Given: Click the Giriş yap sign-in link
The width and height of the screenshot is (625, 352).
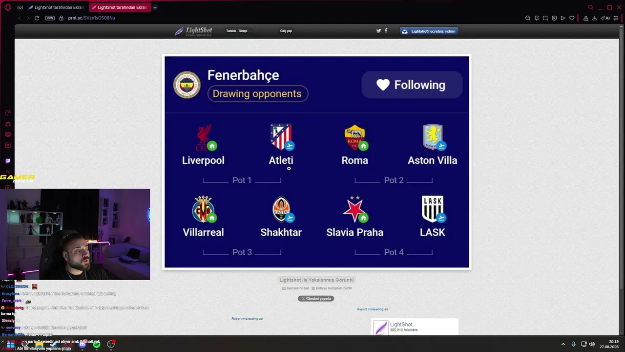Looking at the screenshot, I should [286, 31].
